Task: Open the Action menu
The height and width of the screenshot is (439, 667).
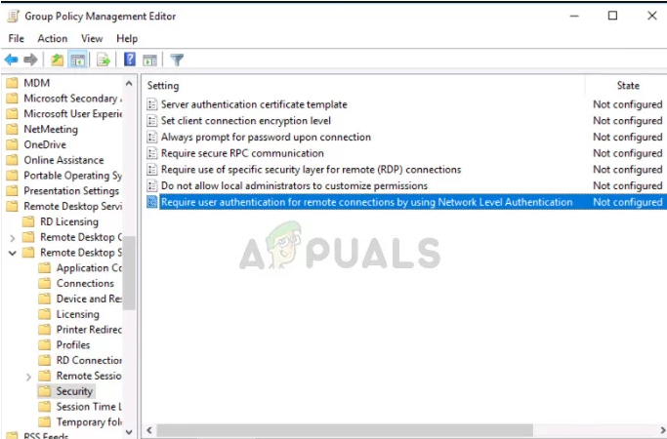Action: click(x=53, y=39)
